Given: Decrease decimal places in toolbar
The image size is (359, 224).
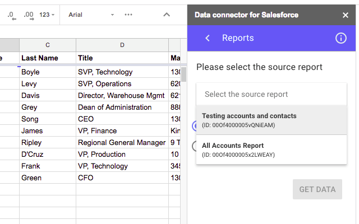Looking at the screenshot, I should [12, 16].
